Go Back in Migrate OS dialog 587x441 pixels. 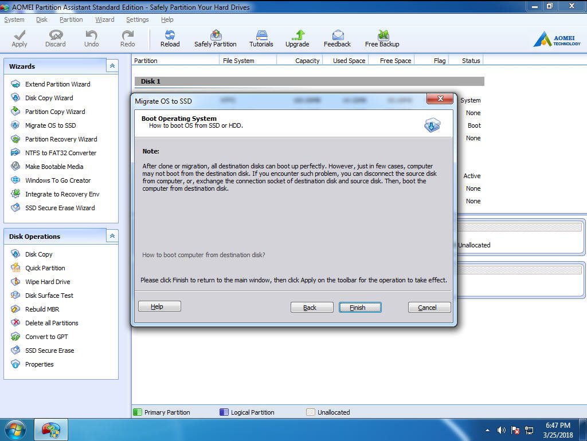[312, 308]
